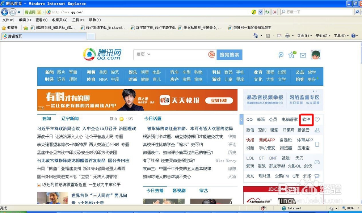362x213 pixels.
Task: Click the 搜狗搜索 button
Action: pos(229,55)
